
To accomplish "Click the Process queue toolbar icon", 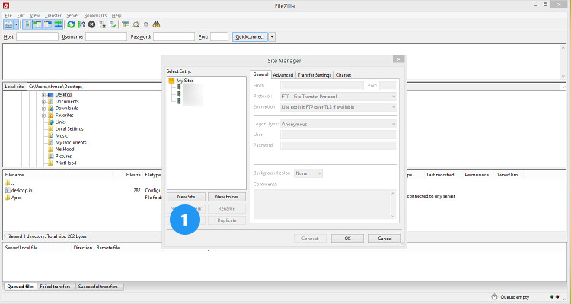I will pyautogui.click(x=81, y=24).
